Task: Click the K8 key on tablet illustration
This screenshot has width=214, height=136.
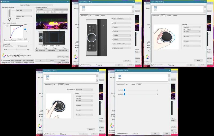Action: pyautogui.click(x=93, y=49)
